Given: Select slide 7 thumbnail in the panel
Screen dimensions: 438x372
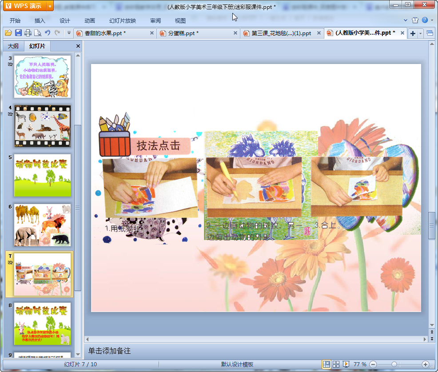Looking at the screenshot, I should point(43,274).
